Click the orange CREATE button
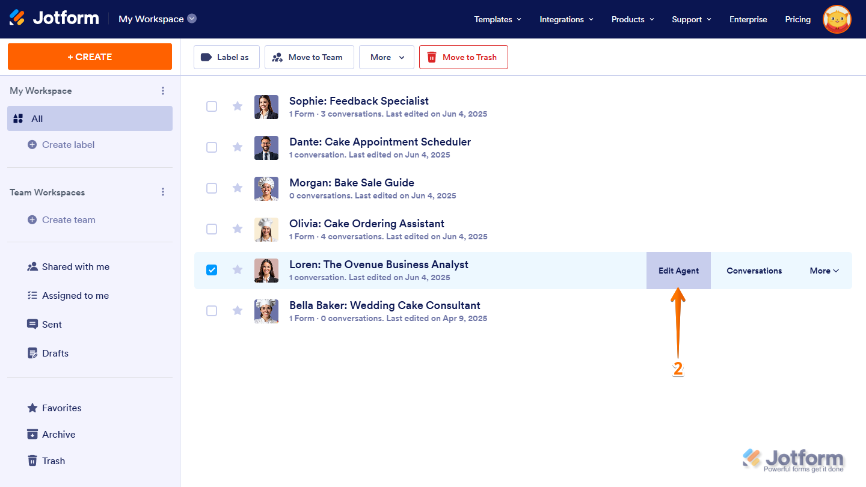Viewport: 866px width, 487px height. click(90, 57)
